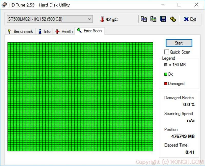The image size is (205, 166).
Task: Click the thermometer icon next to 42 C
Action: [x=102, y=19]
